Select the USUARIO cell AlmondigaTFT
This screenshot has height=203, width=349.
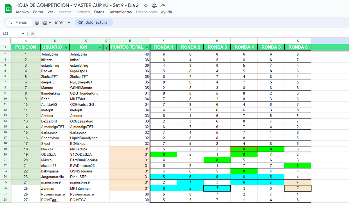pyautogui.click(x=55, y=127)
